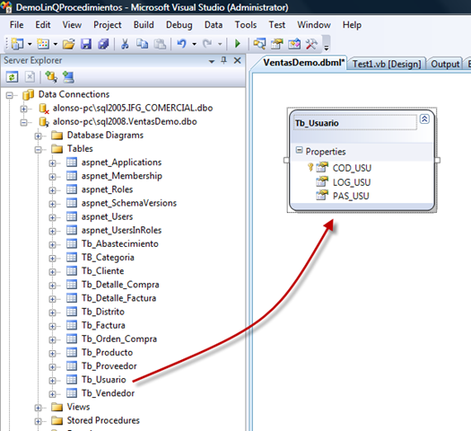Click the Connect to Server icon

(x=68, y=77)
